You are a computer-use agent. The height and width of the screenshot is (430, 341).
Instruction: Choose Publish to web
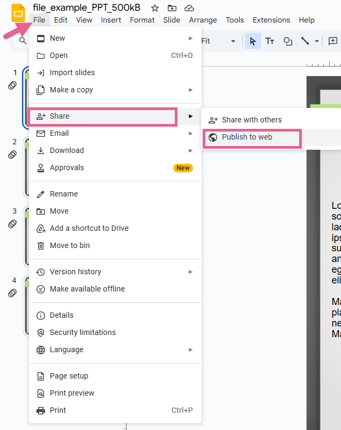click(x=247, y=137)
